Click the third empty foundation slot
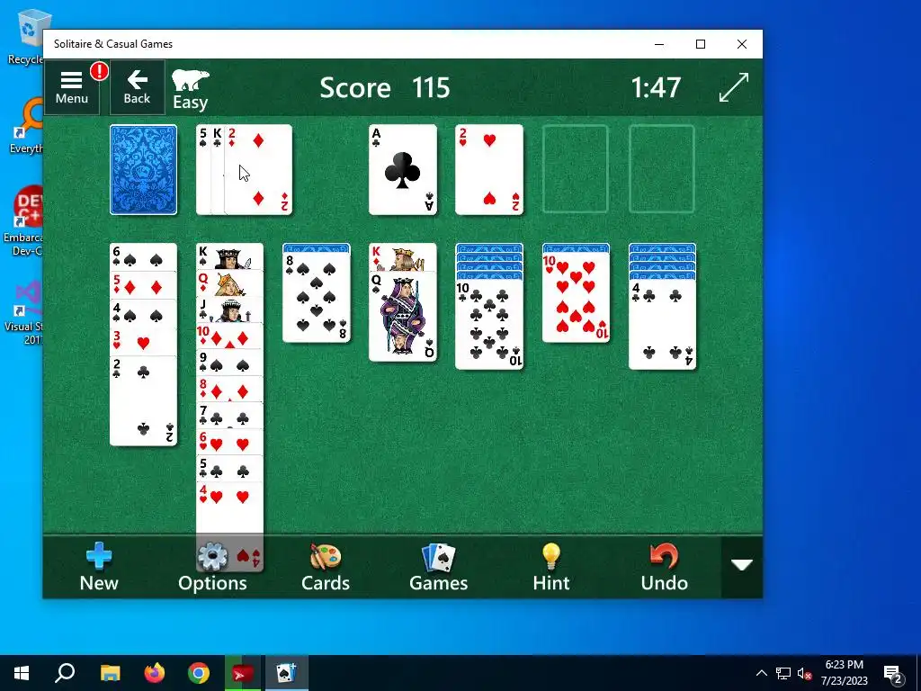This screenshot has width=921, height=691. pos(575,169)
